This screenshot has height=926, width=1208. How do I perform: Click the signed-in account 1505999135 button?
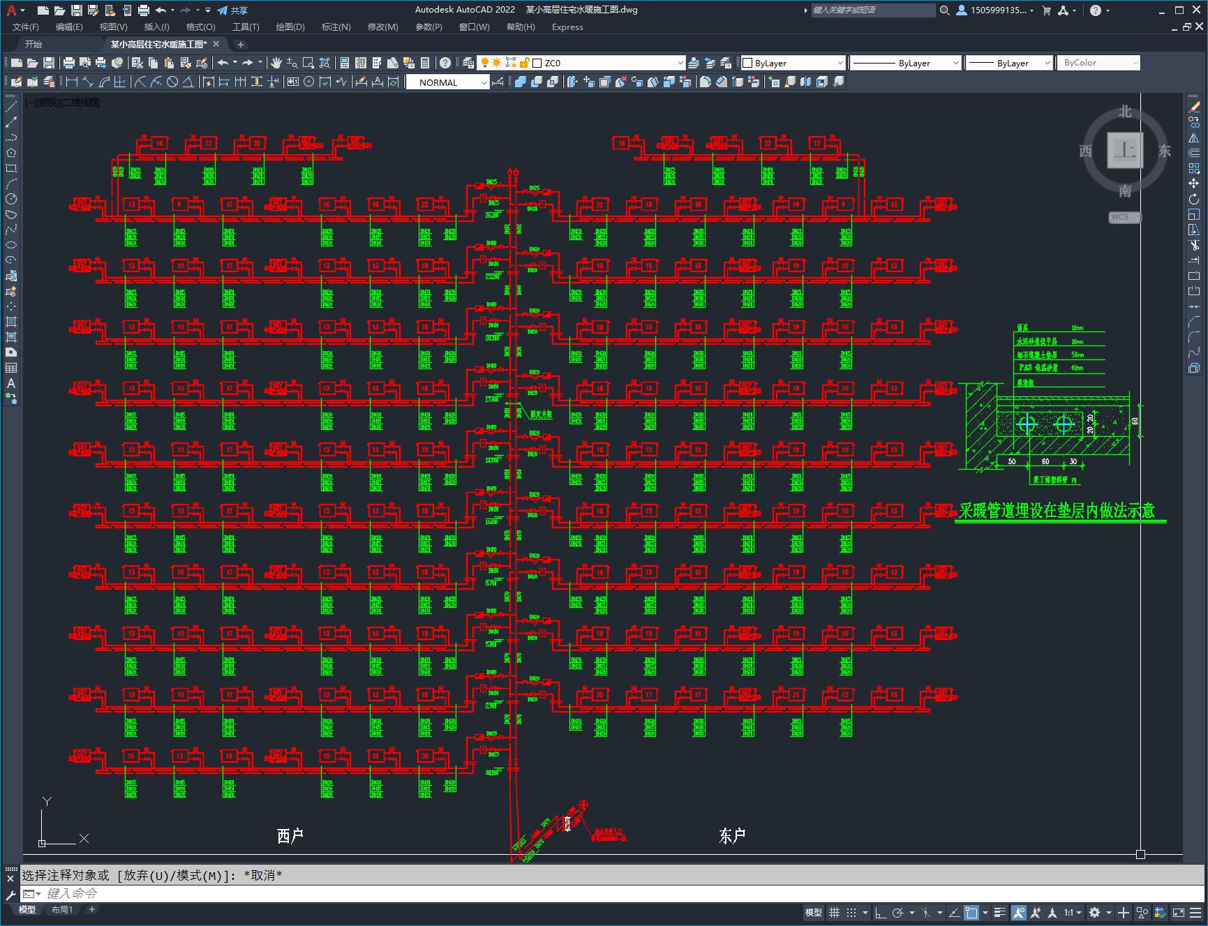(x=995, y=10)
